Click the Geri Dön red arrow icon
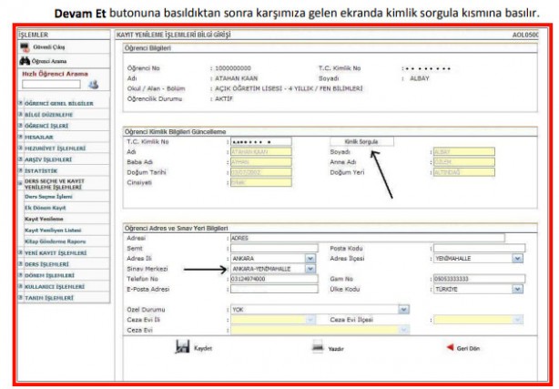 (451, 347)
